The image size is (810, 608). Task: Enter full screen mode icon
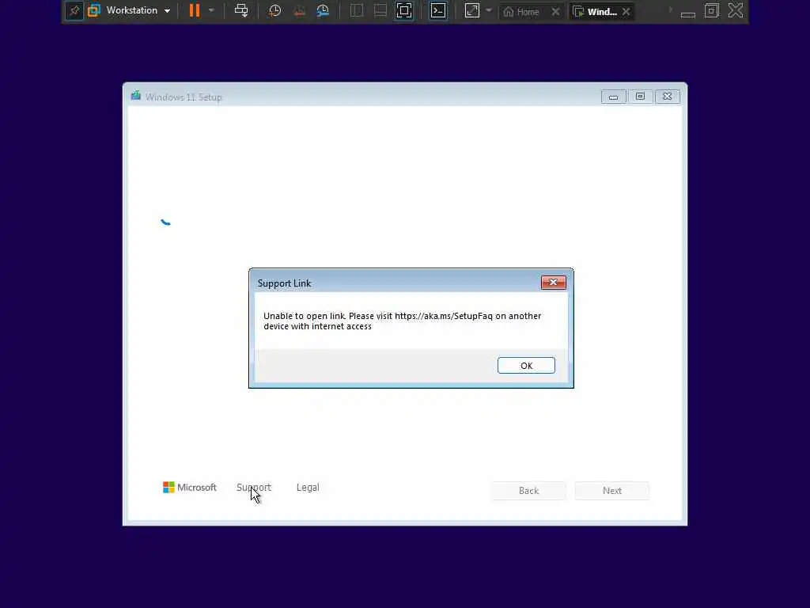click(x=404, y=11)
